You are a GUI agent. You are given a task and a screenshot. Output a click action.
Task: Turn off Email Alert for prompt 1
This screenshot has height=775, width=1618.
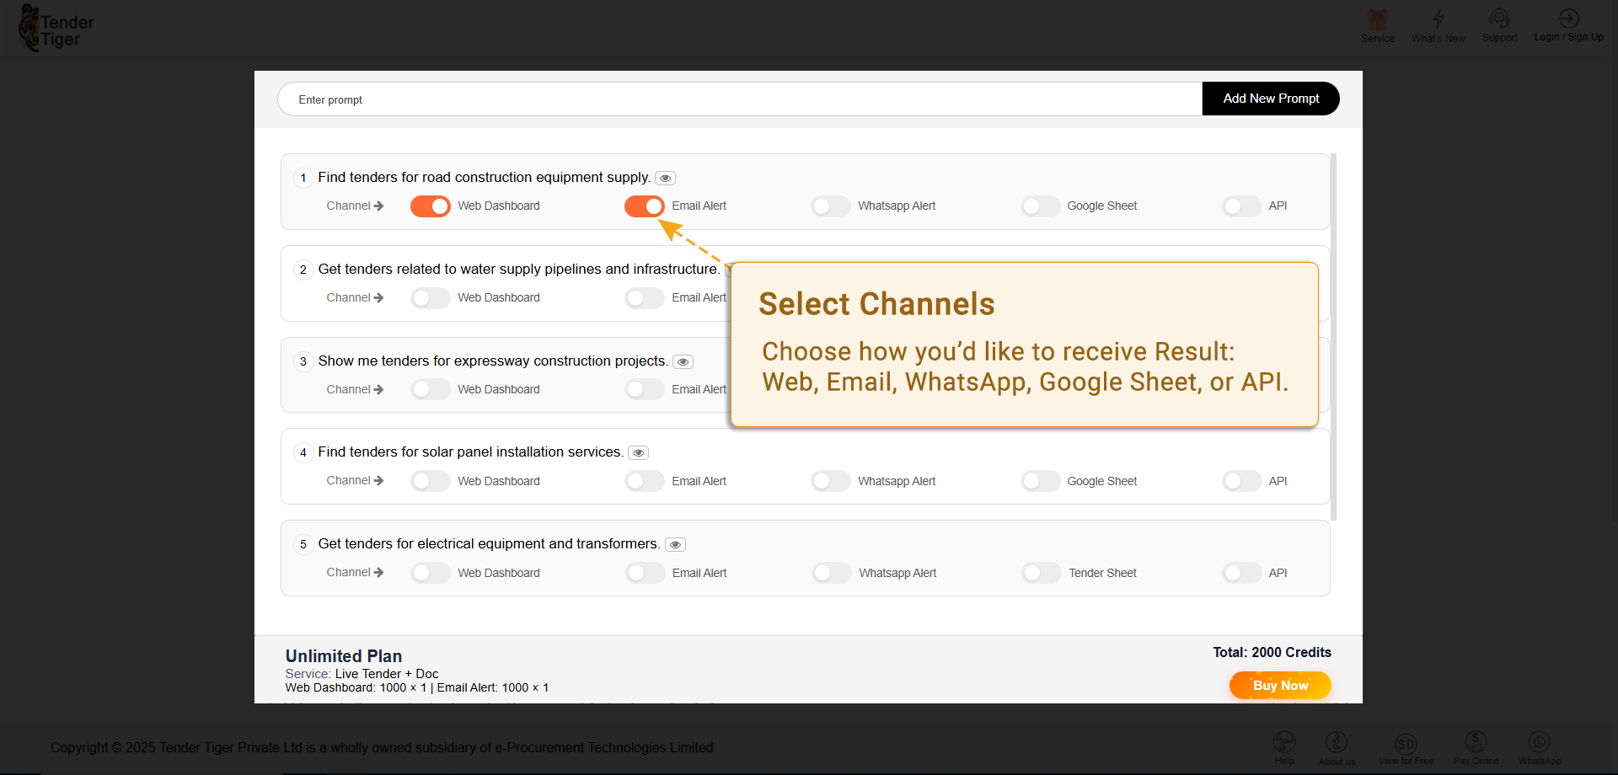(645, 206)
